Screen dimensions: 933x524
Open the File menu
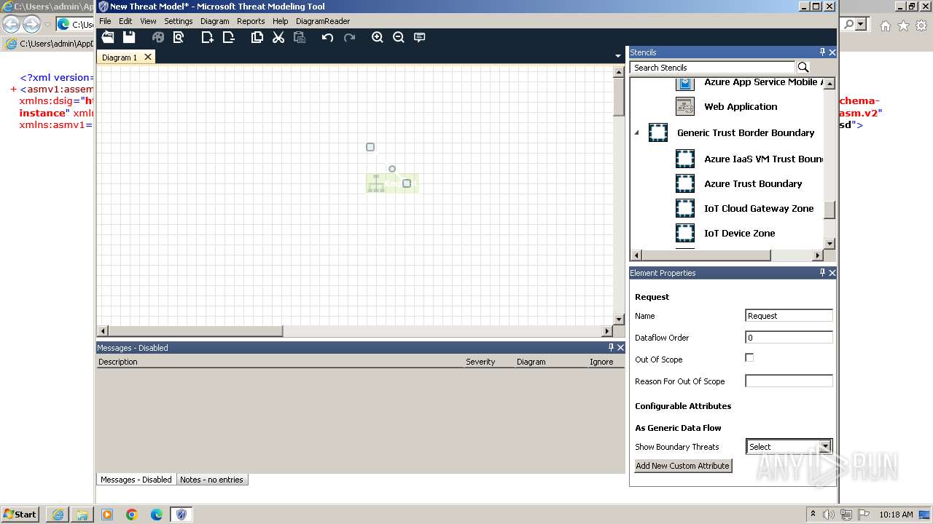105,21
